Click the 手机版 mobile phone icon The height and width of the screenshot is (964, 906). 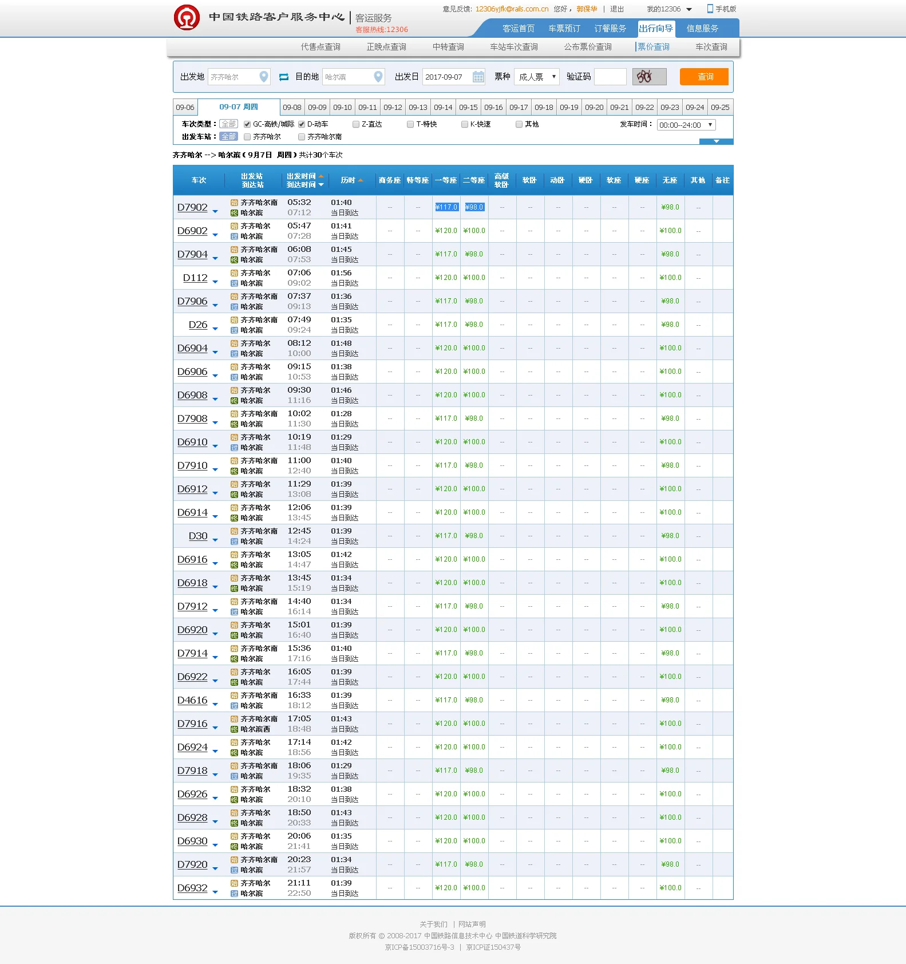coord(710,9)
